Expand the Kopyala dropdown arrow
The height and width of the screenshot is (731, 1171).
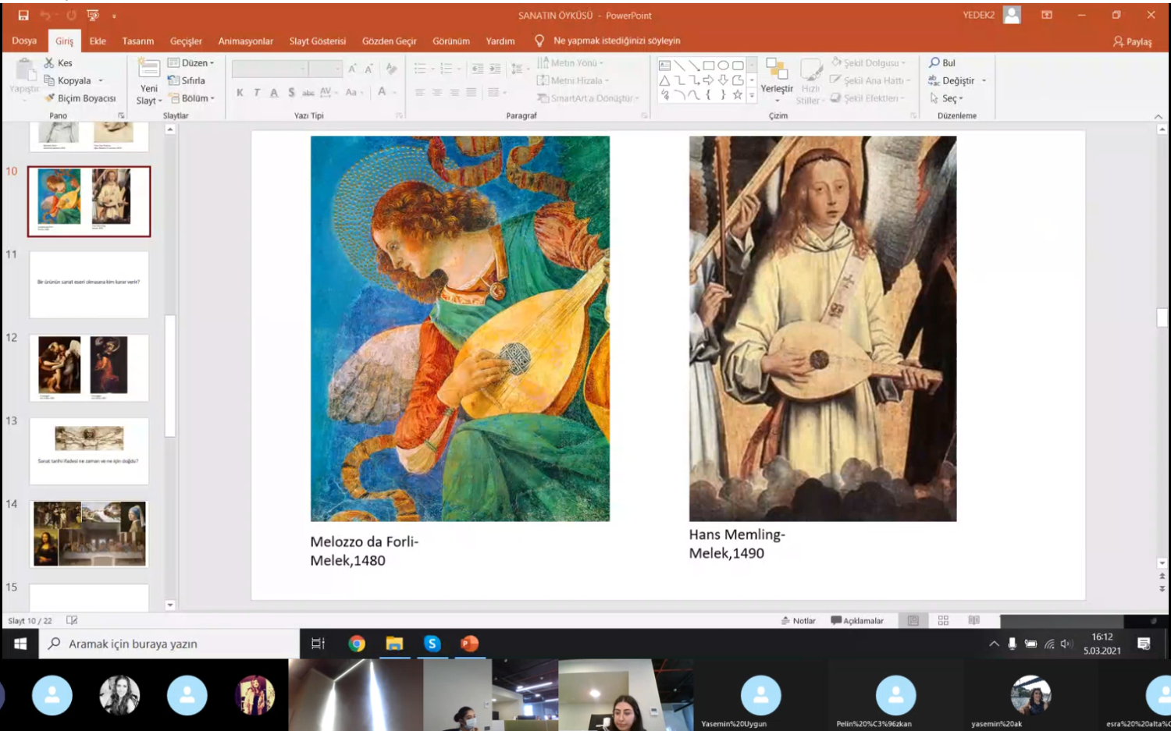point(101,80)
